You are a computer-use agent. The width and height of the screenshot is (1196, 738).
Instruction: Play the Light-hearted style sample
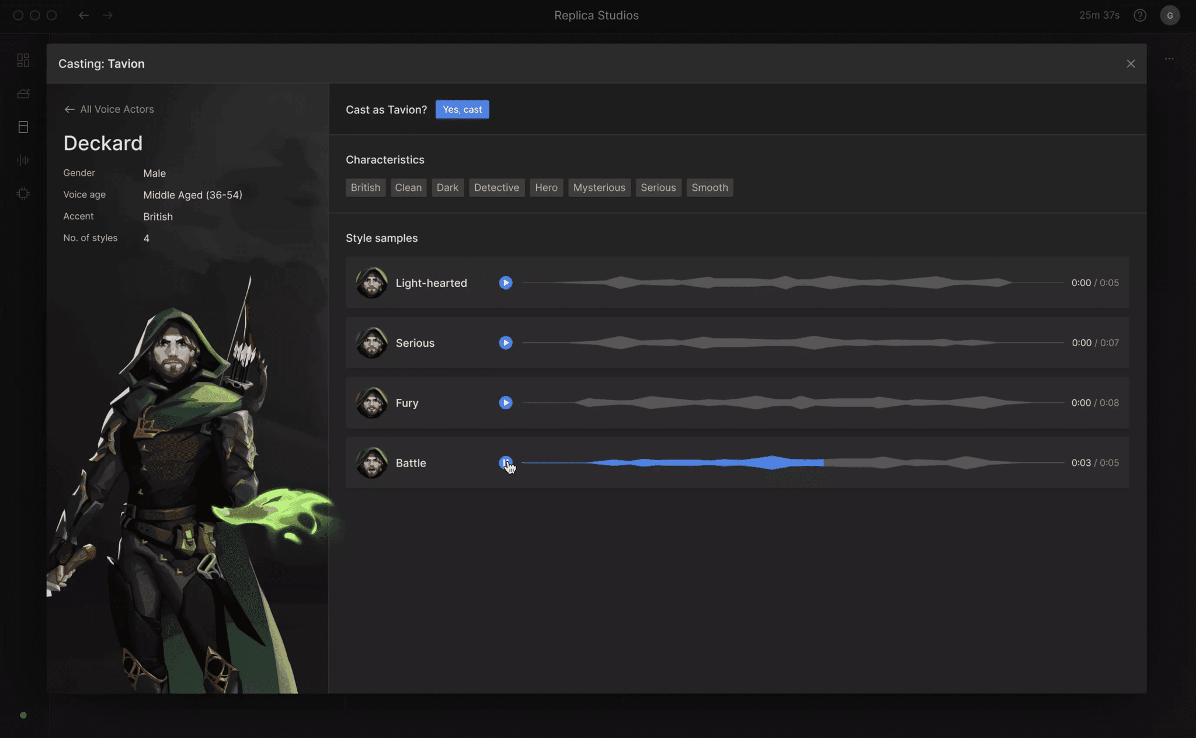tap(505, 283)
